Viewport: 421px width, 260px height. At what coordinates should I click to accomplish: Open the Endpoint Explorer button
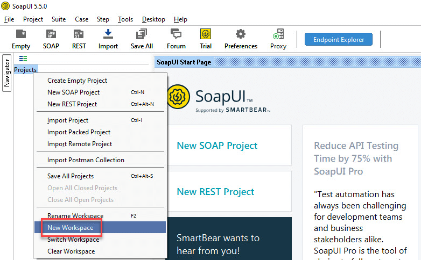pyautogui.click(x=339, y=39)
